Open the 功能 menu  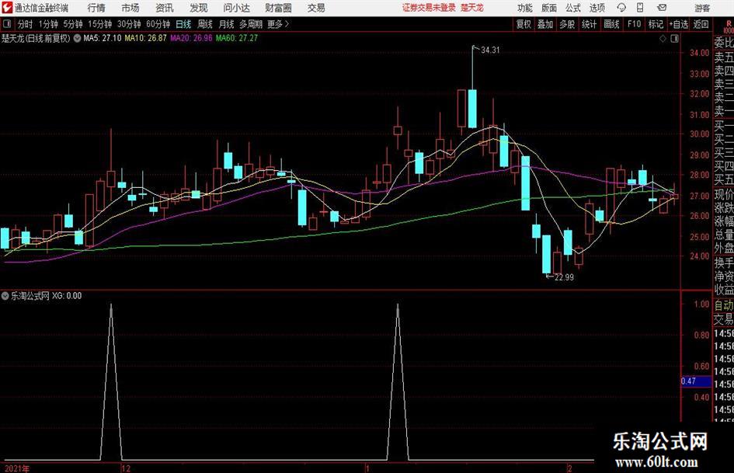(x=525, y=8)
